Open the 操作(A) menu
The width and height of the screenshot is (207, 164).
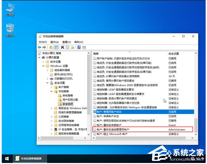[x=55, y=42]
